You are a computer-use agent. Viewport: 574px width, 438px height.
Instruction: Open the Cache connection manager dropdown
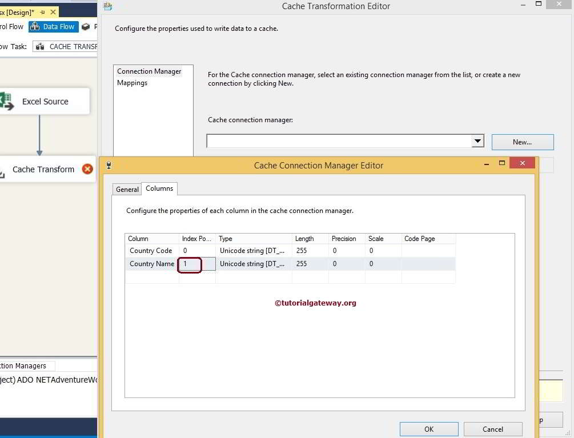click(x=477, y=140)
